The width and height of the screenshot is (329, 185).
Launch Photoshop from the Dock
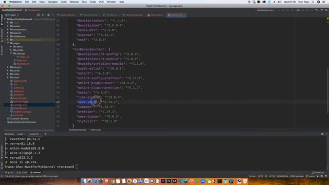click(x=169, y=181)
